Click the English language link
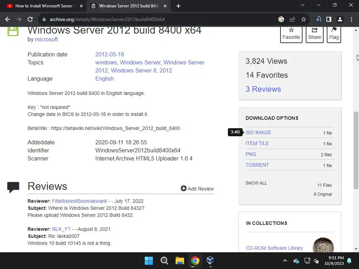359x269 pixels. pyautogui.click(x=104, y=79)
